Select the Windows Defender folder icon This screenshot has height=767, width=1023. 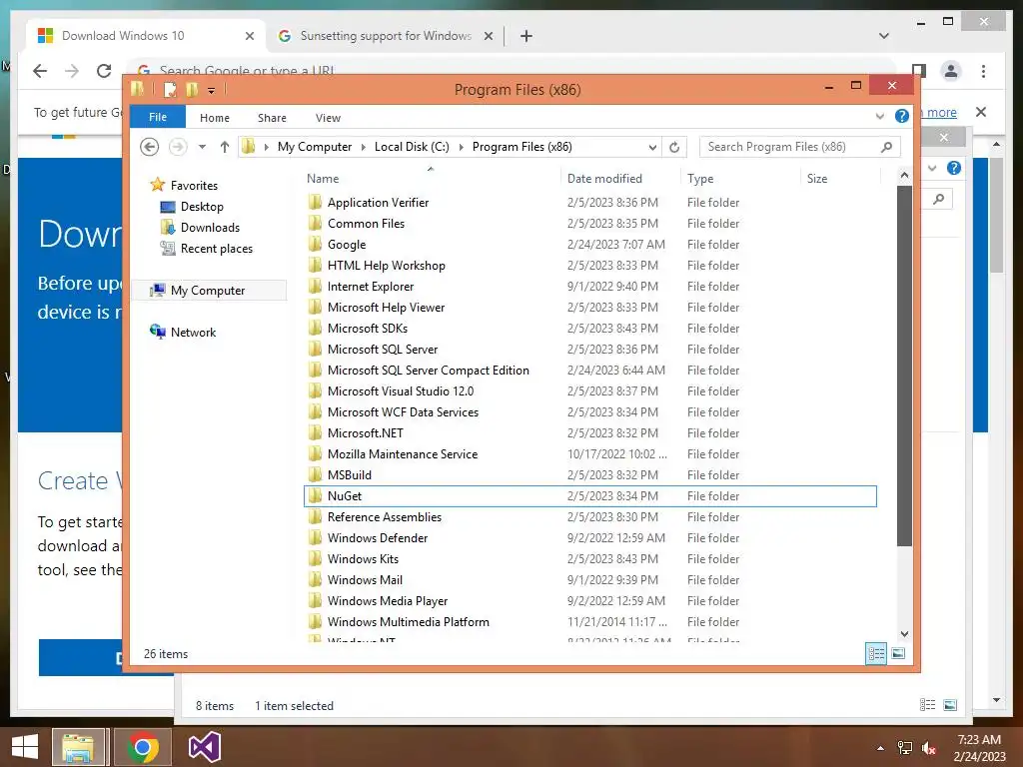315,537
